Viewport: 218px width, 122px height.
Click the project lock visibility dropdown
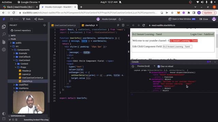tap(121, 19)
